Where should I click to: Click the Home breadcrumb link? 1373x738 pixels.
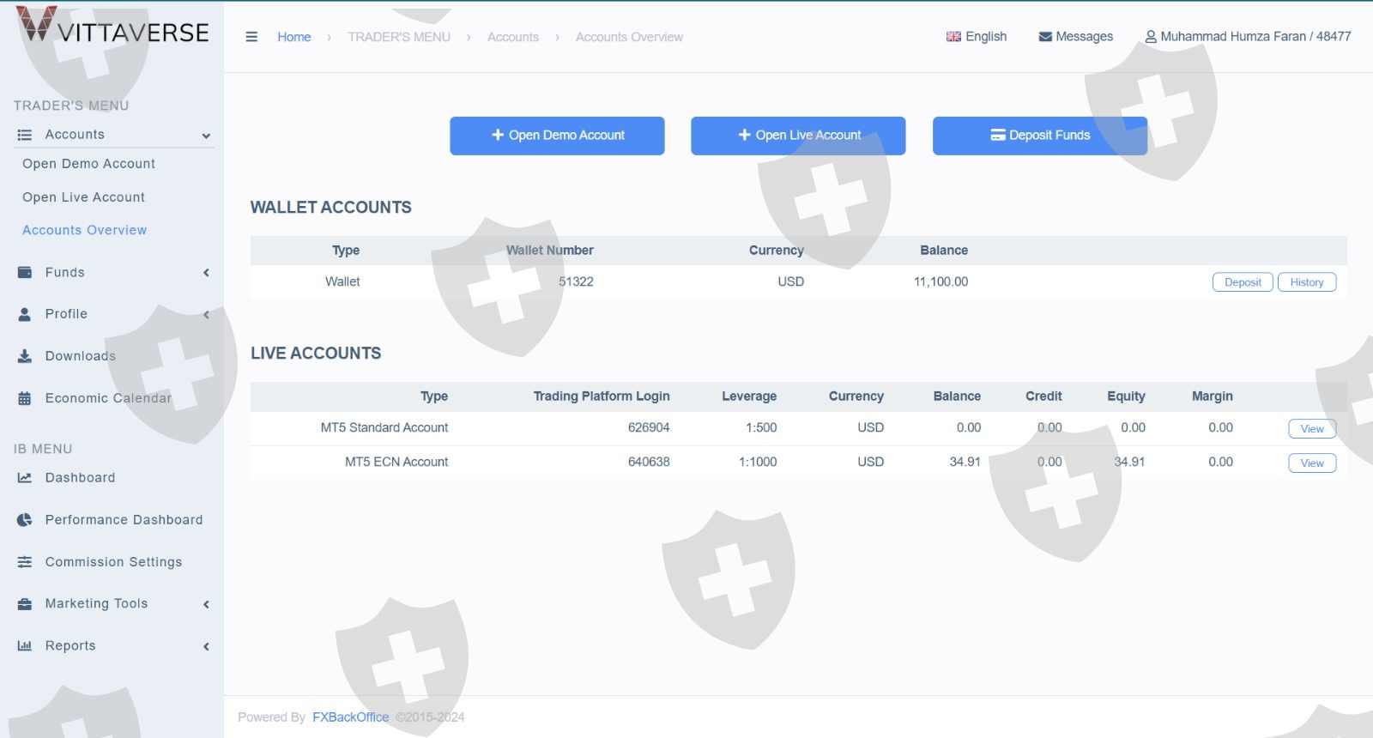[293, 37]
